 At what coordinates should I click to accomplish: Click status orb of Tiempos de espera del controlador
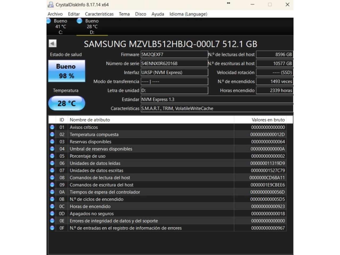[x=52, y=192]
